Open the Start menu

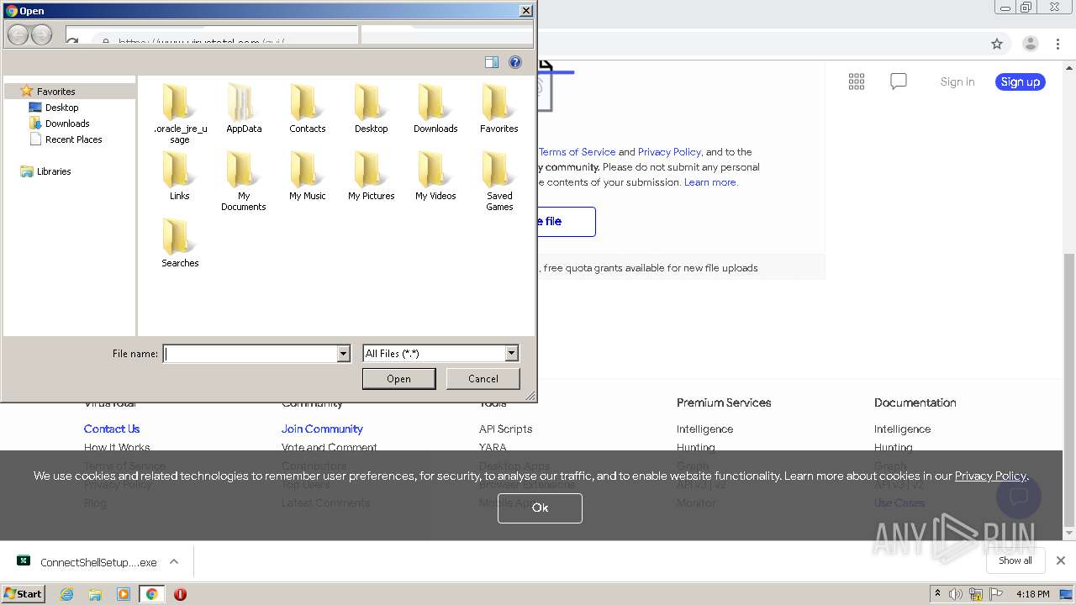coord(24,594)
